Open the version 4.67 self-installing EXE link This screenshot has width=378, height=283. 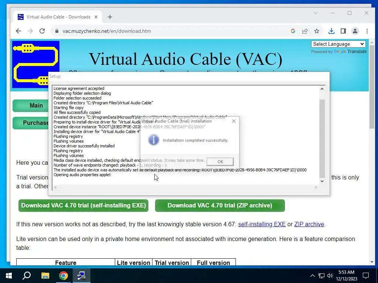[262, 224]
